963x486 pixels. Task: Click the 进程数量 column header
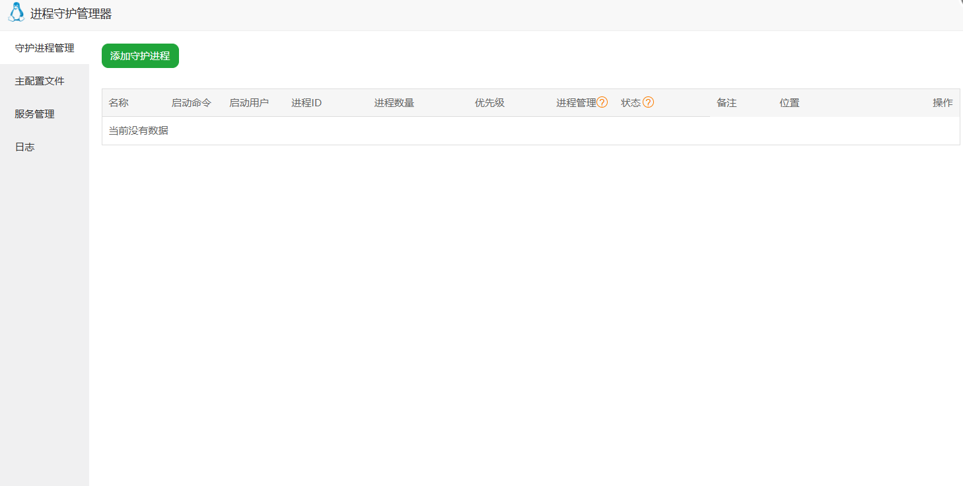pos(394,102)
